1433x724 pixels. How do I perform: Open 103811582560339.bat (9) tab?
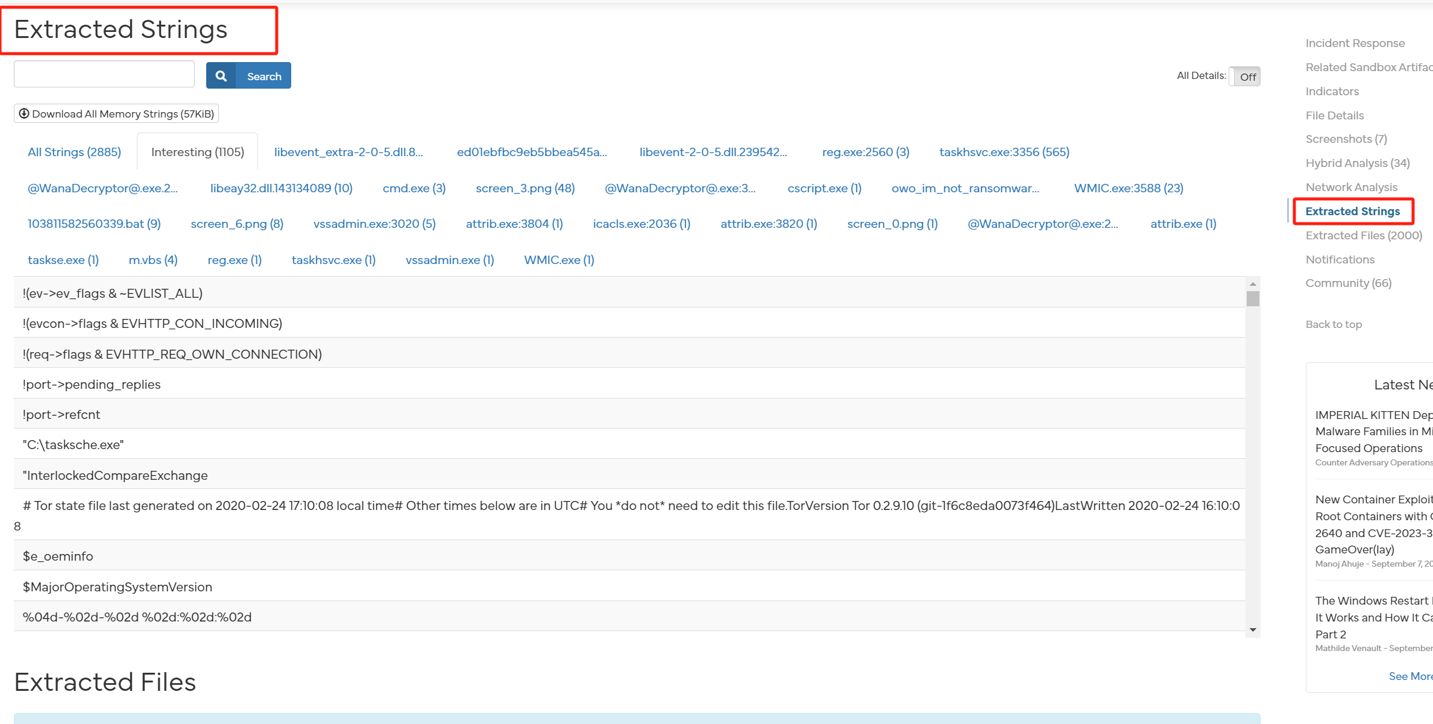click(x=94, y=224)
